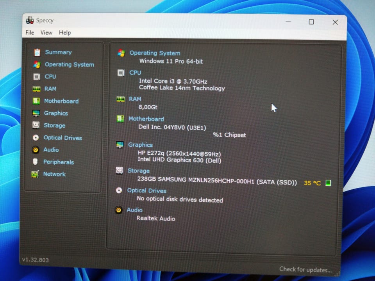The height and width of the screenshot is (281, 375).
Task: Open Optical Drives sidebar label
Action: click(63, 138)
